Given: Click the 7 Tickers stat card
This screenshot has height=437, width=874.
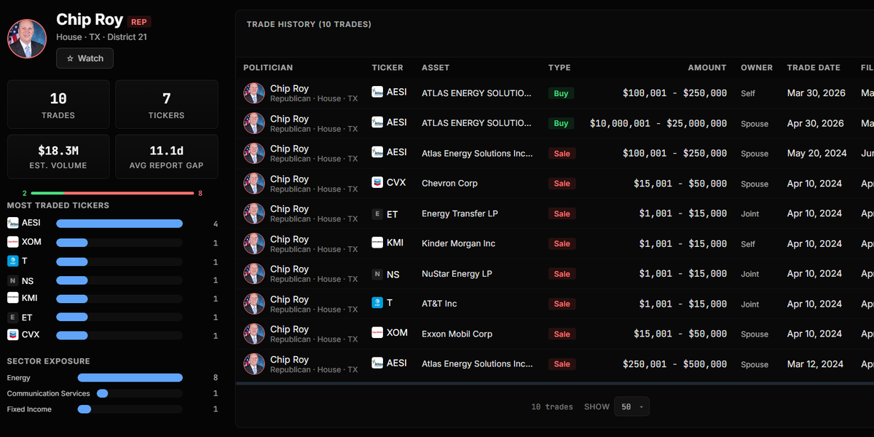Looking at the screenshot, I should coord(167,104).
